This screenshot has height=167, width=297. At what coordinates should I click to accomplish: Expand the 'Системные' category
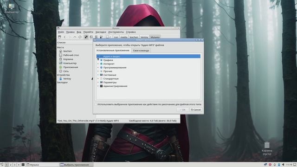(98, 75)
